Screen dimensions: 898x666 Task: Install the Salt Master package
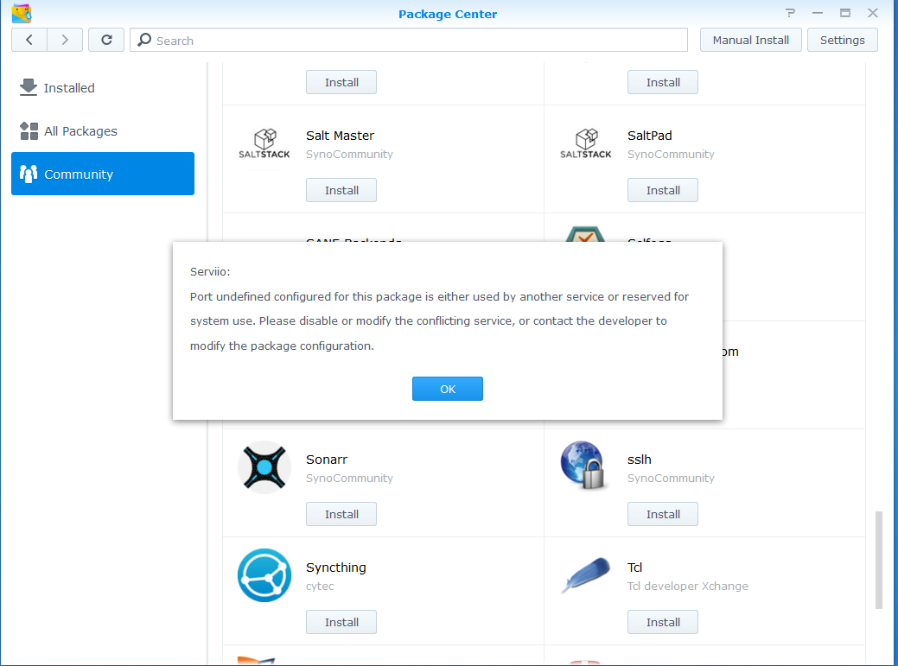341,190
